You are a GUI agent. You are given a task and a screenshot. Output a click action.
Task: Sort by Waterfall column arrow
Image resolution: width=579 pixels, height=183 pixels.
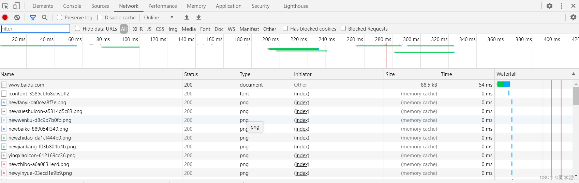[x=574, y=74]
